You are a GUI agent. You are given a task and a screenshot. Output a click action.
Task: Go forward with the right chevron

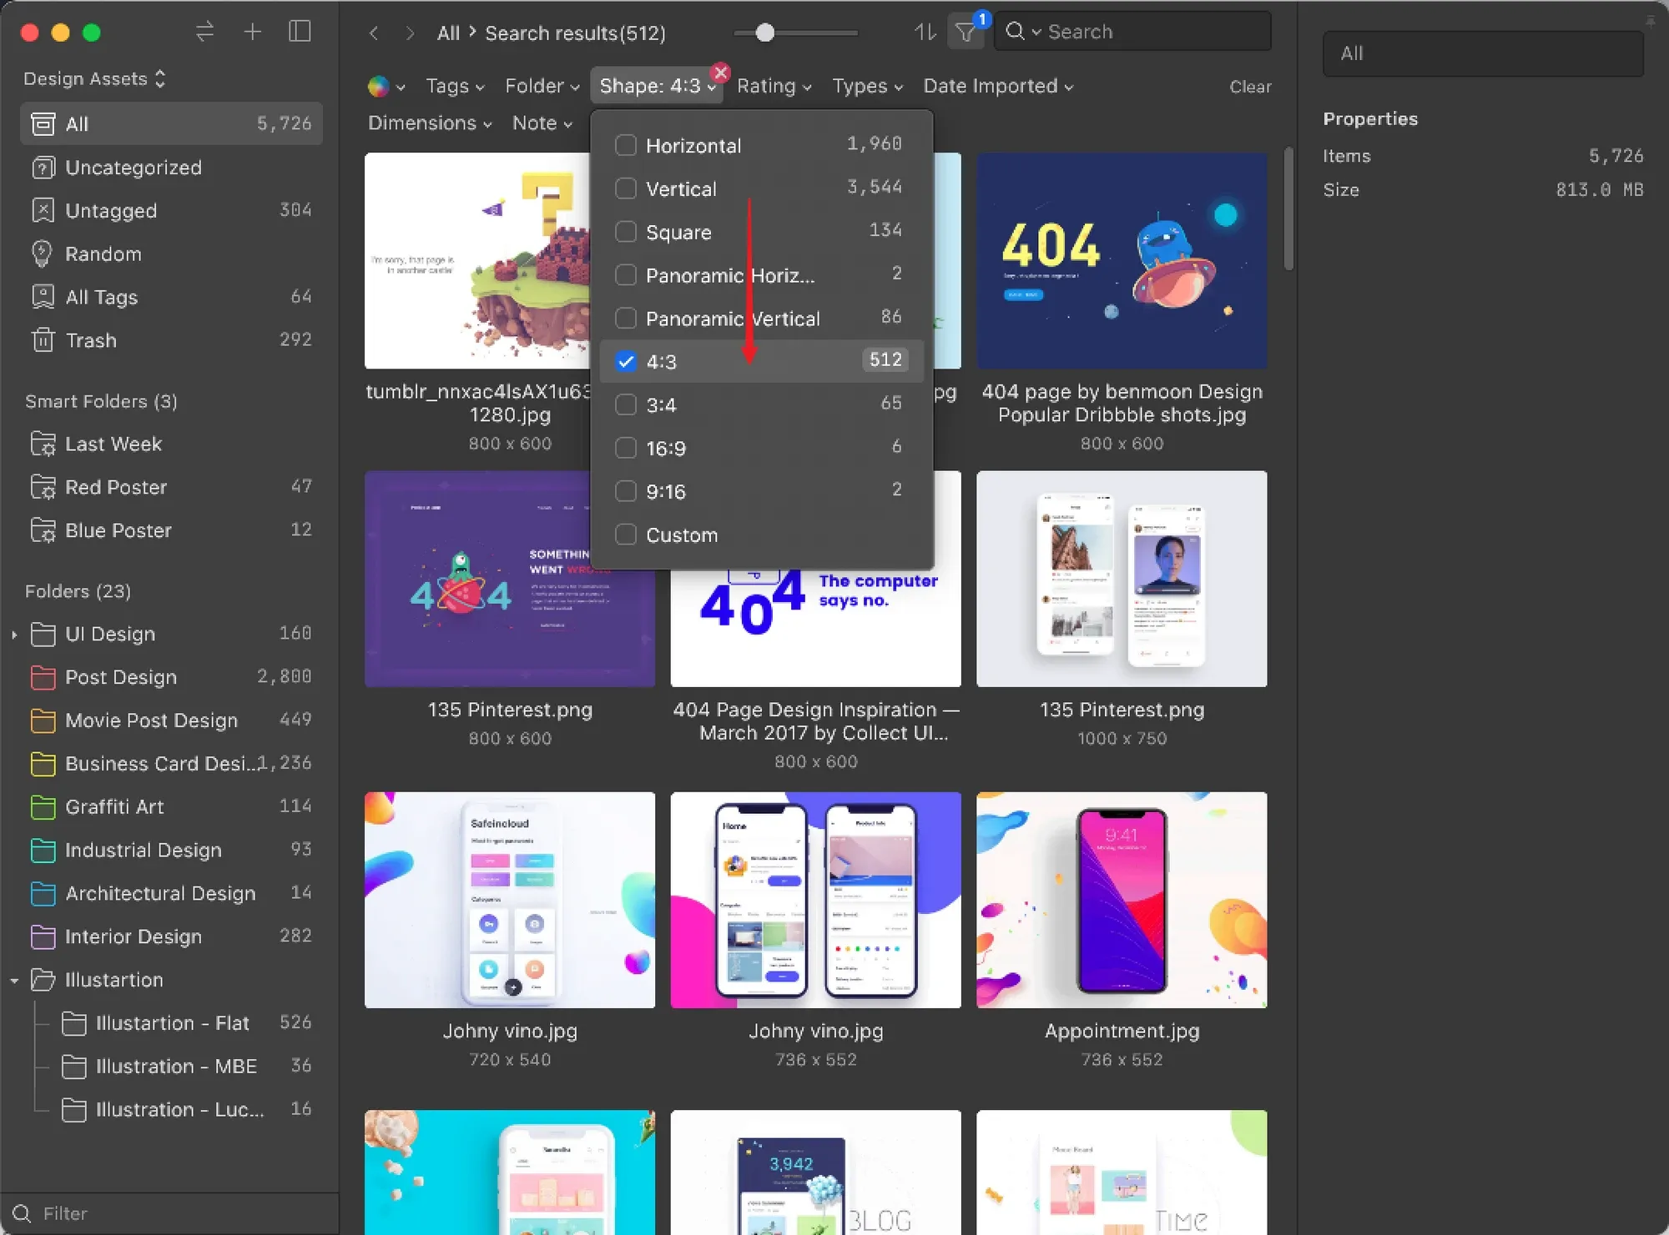409,33
